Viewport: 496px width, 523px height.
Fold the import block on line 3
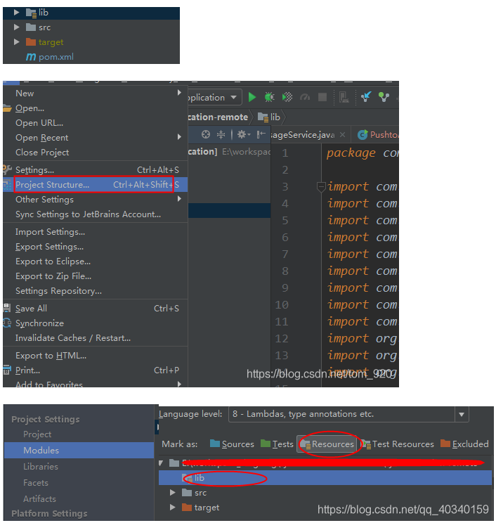pos(320,187)
